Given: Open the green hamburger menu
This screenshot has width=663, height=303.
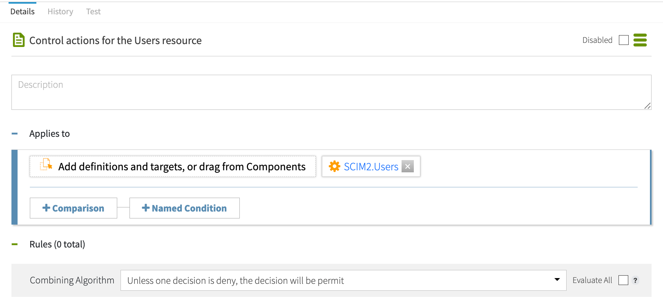Looking at the screenshot, I should (x=640, y=40).
